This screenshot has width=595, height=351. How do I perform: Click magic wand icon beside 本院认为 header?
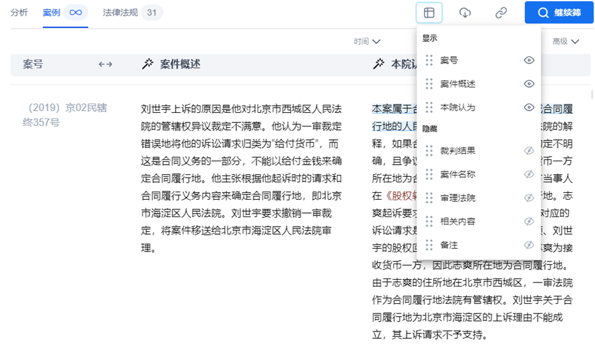point(379,65)
